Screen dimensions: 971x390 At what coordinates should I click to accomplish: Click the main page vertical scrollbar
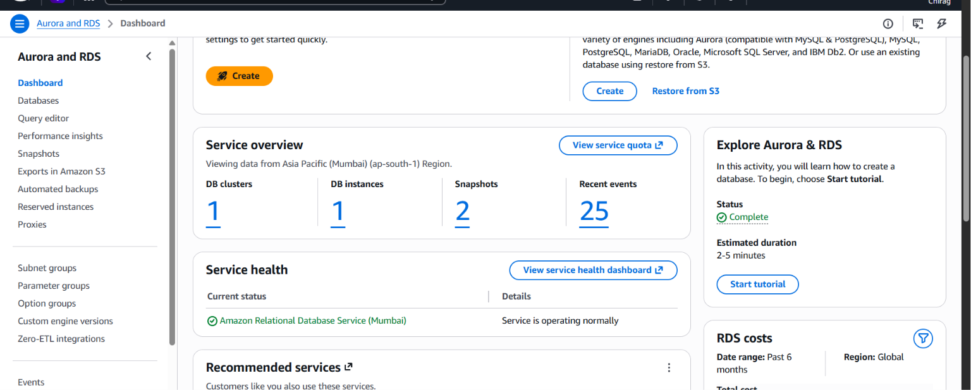pyautogui.click(x=965, y=139)
